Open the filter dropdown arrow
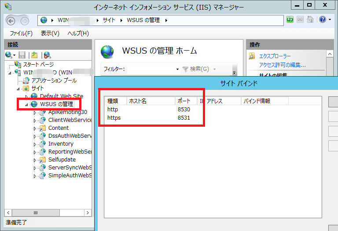This screenshot has width=338, height=231. click(x=177, y=69)
